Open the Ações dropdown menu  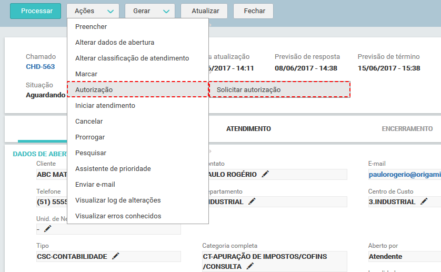[x=93, y=11]
